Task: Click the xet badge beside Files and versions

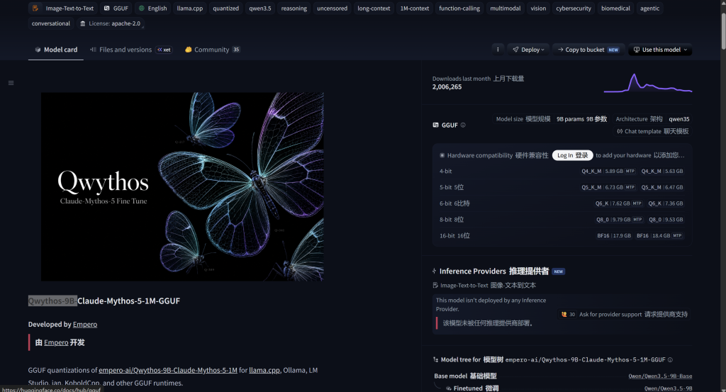Action: coord(164,50)
